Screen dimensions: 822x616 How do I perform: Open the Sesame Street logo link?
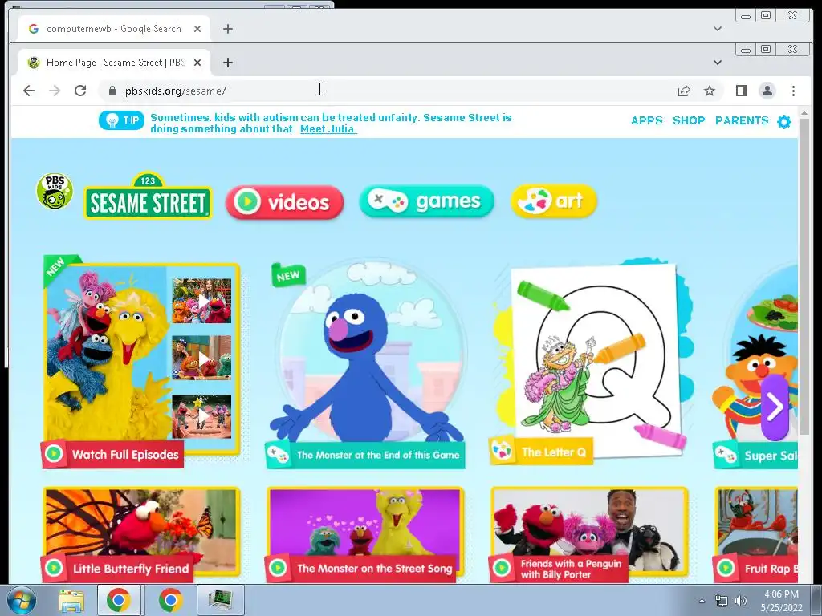149,197
